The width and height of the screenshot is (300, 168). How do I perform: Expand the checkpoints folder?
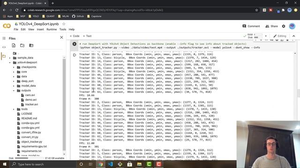coord(14,67)
